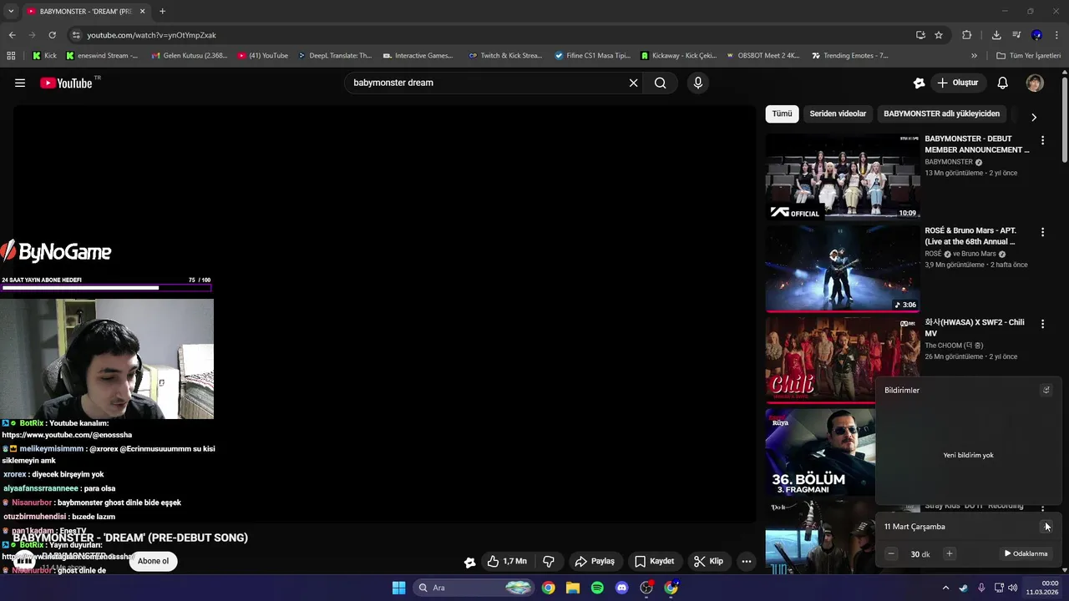
Task: Open options for BABYMONSTER DEBUT MEMBER video
Action: coord(1042,140)
